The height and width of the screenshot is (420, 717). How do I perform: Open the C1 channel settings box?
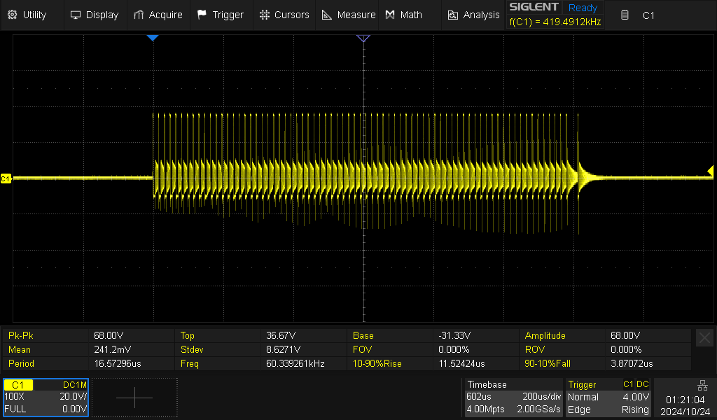coord(46,397)
